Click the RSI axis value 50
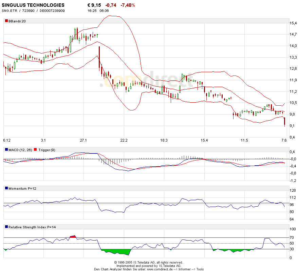The image size is (298, 271). click(x=292, y=243)
